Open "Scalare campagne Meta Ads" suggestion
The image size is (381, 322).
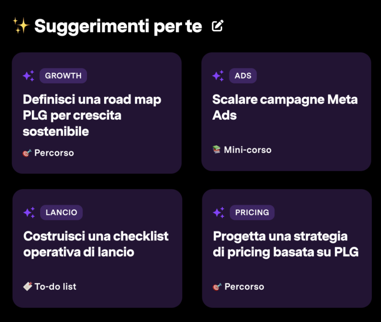pos(285,107)
